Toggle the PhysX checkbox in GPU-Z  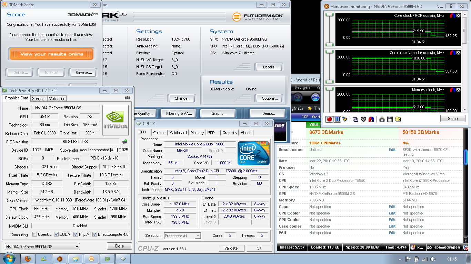pyautogui.click(x=76, y=234)
